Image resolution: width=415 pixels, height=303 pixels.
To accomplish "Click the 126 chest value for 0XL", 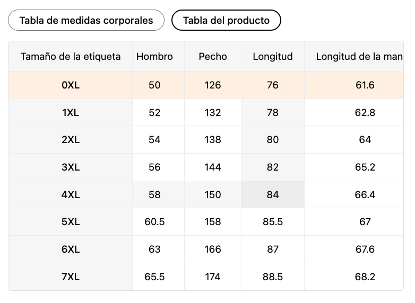I will [213, 85].
